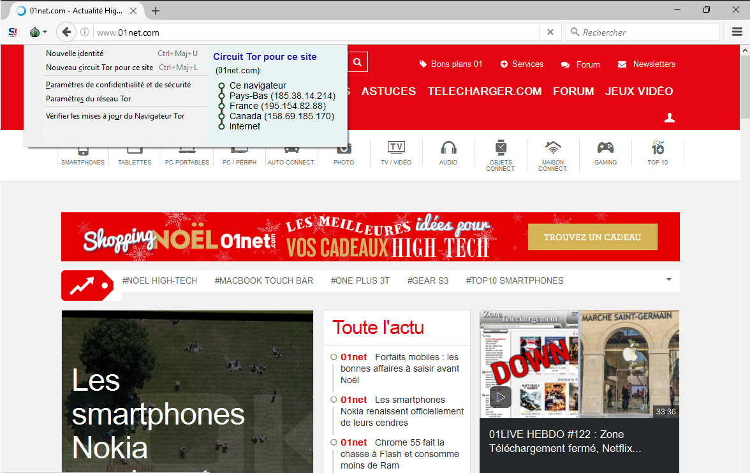This screenshot has height=473, width=750.
Task: Go to TELECHARGER.COM section
Action: point(485,91)
